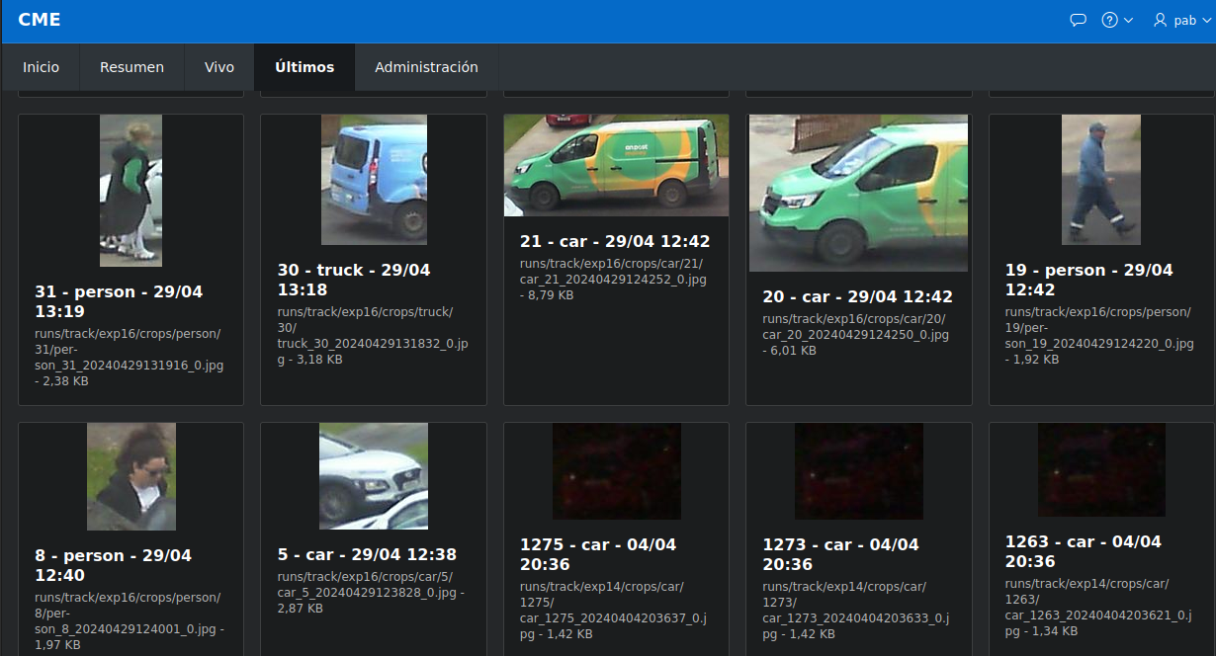Select the Últimos tab
Image resolution: width=1216 pixels, height=656 pixels.
tap(304, 67)
